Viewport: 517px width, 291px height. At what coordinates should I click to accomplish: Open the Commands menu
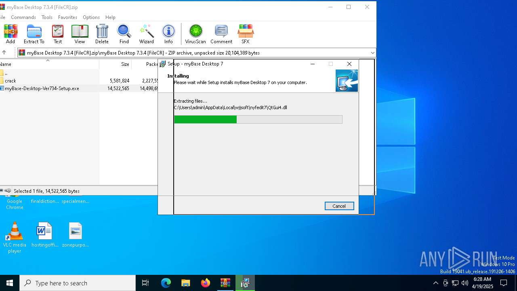click(x=23, y=17)
